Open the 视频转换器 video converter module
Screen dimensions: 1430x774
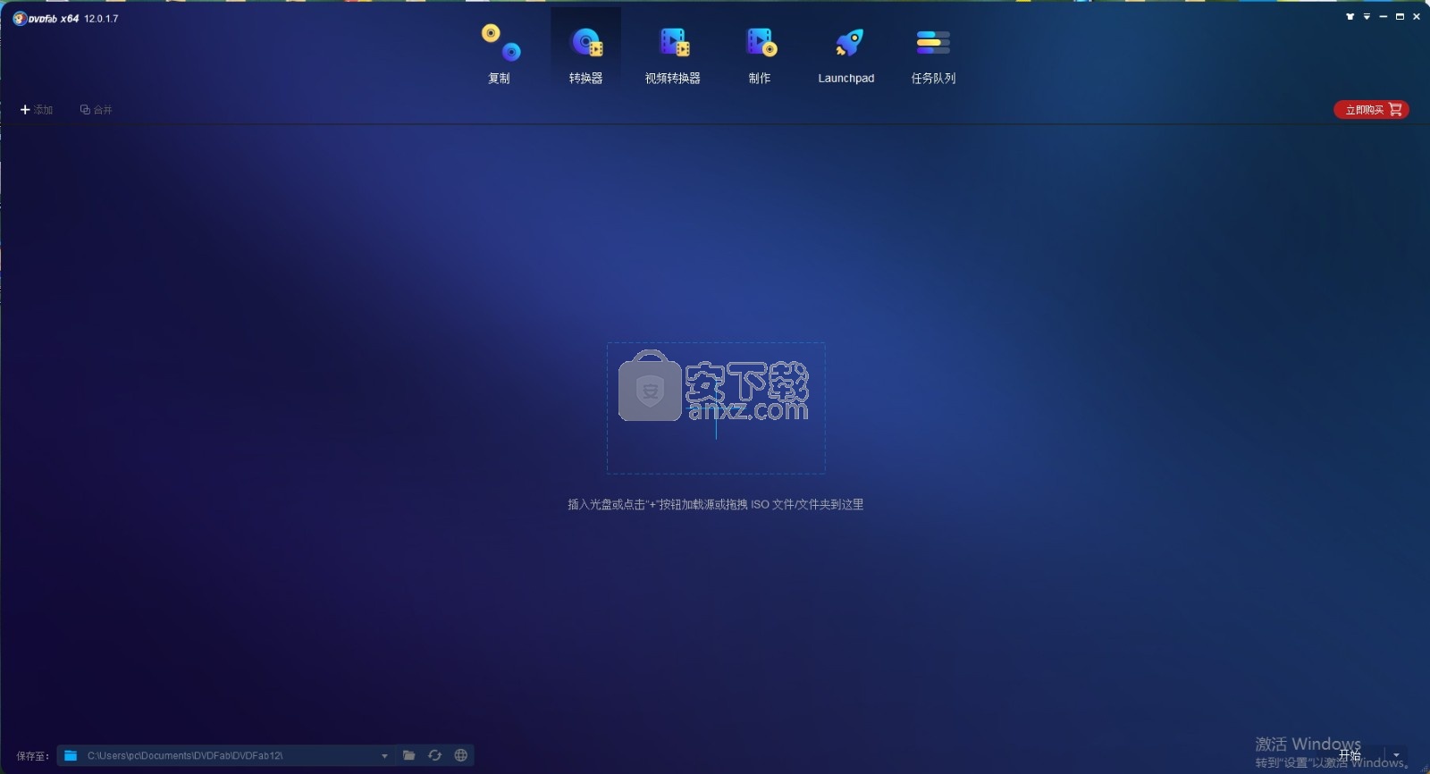[673, 55]
